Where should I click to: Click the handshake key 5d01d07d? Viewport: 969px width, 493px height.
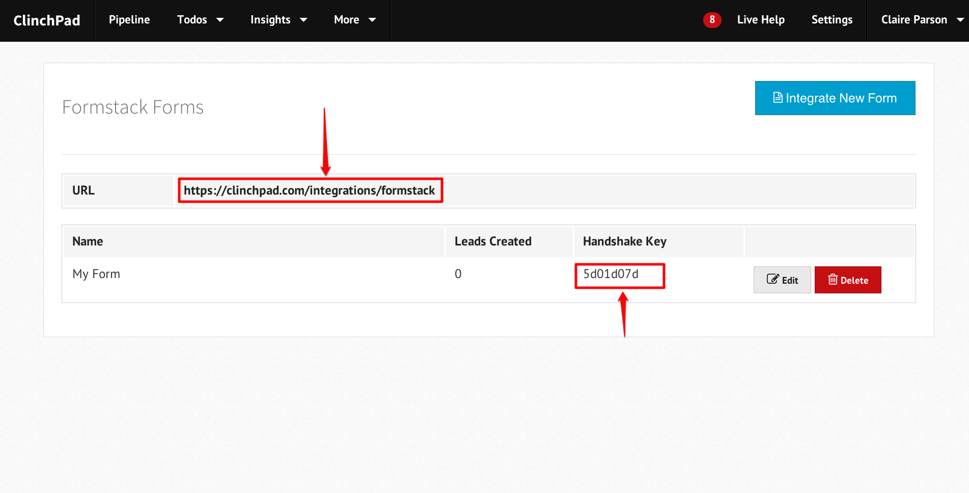coord(611,274)
